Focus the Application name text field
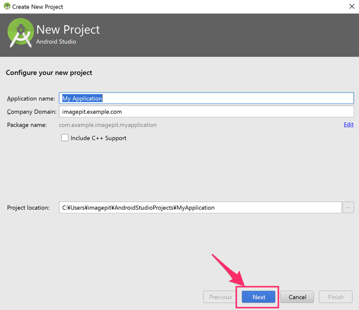359x310 pixels. (x=206, y=99)
